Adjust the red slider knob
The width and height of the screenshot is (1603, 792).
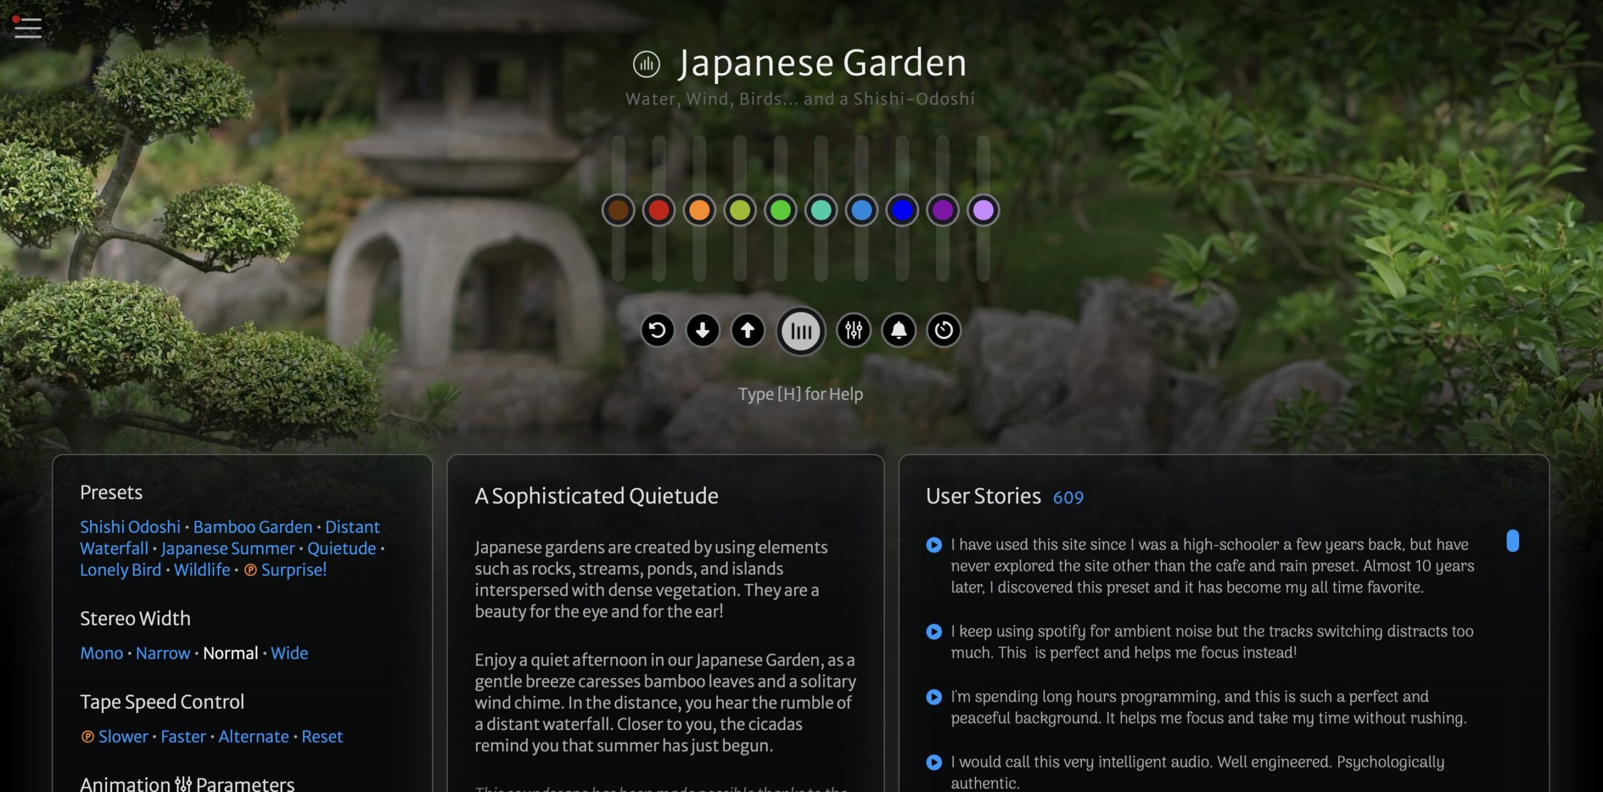659,210
